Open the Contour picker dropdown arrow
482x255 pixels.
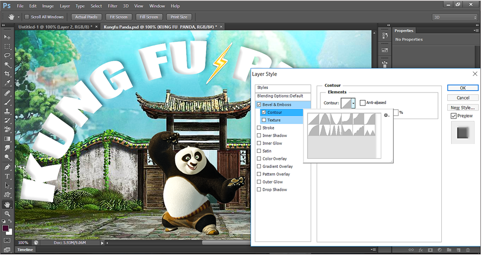click(354, 103)
